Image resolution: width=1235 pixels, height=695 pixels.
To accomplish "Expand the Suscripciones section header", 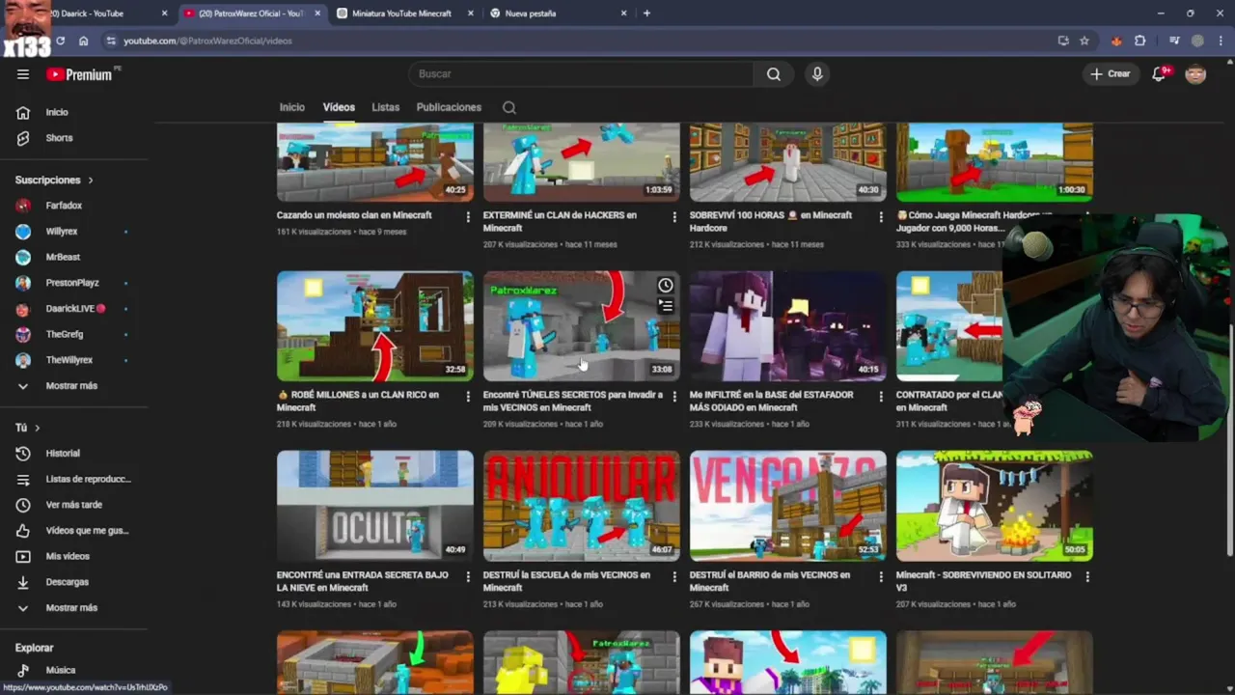I will [x=54, y=180].
